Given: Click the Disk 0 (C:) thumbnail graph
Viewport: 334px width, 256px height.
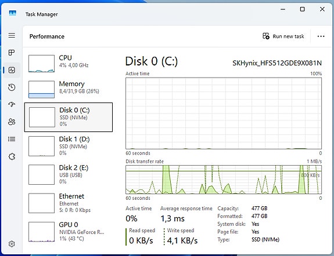Looking at the screenshot, I should click(x=42, y=117).
